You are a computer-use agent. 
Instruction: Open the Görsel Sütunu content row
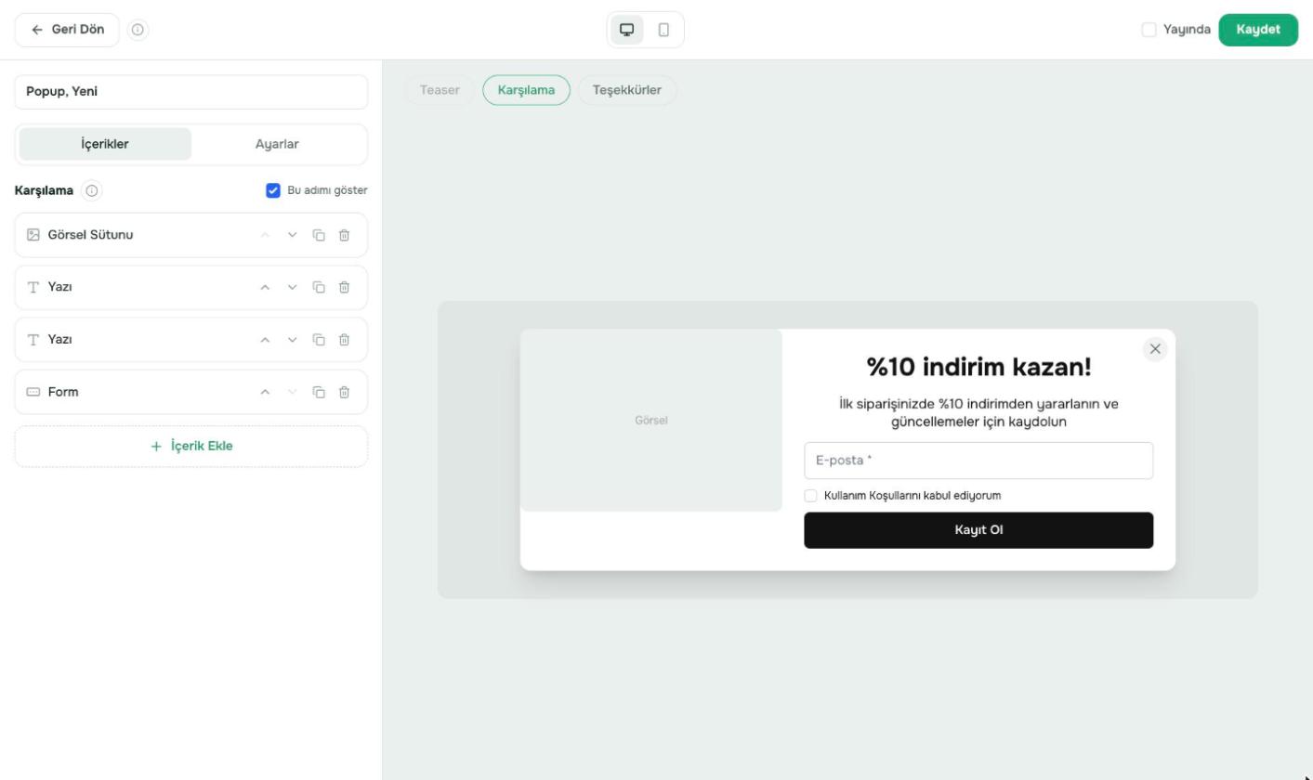pos(191,235)
